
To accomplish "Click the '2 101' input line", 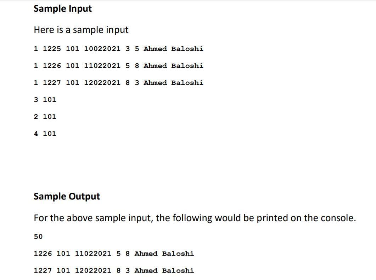I will click(45, 117).
